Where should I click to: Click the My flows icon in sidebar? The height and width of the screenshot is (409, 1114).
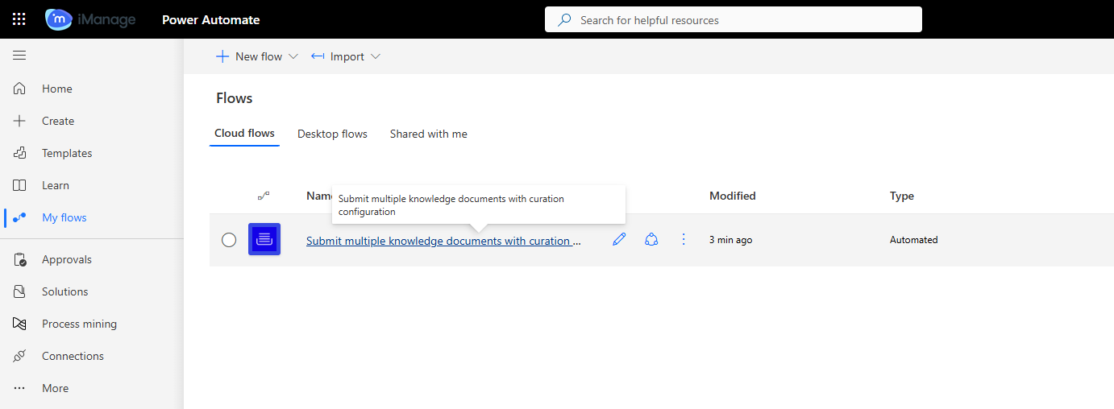pos(20,217)
